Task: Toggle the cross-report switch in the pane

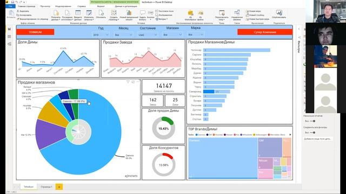Action: click(x=312, y=121)
